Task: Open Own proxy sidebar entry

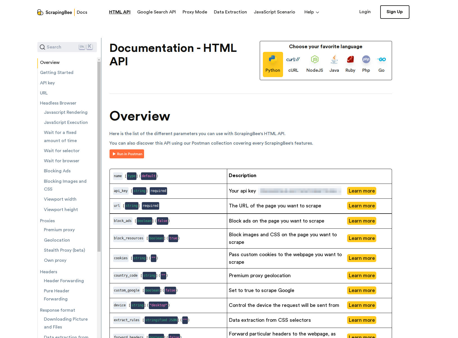Action: tap(55, 260)
